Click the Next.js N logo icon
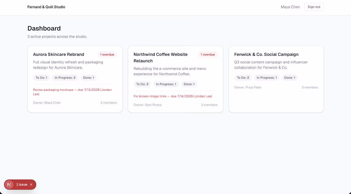Image resolution: width=351 pixels, height=194 pixels. pos(9,185)
